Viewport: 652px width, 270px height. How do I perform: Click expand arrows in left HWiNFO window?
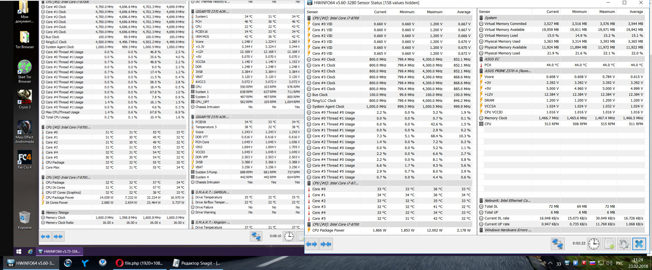point(45,237)
